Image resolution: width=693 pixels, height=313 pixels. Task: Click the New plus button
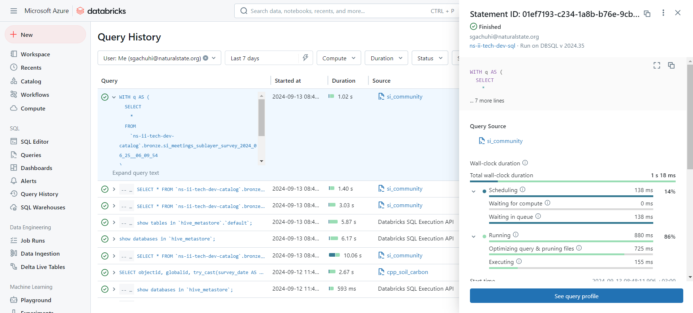tap(45, 35)
